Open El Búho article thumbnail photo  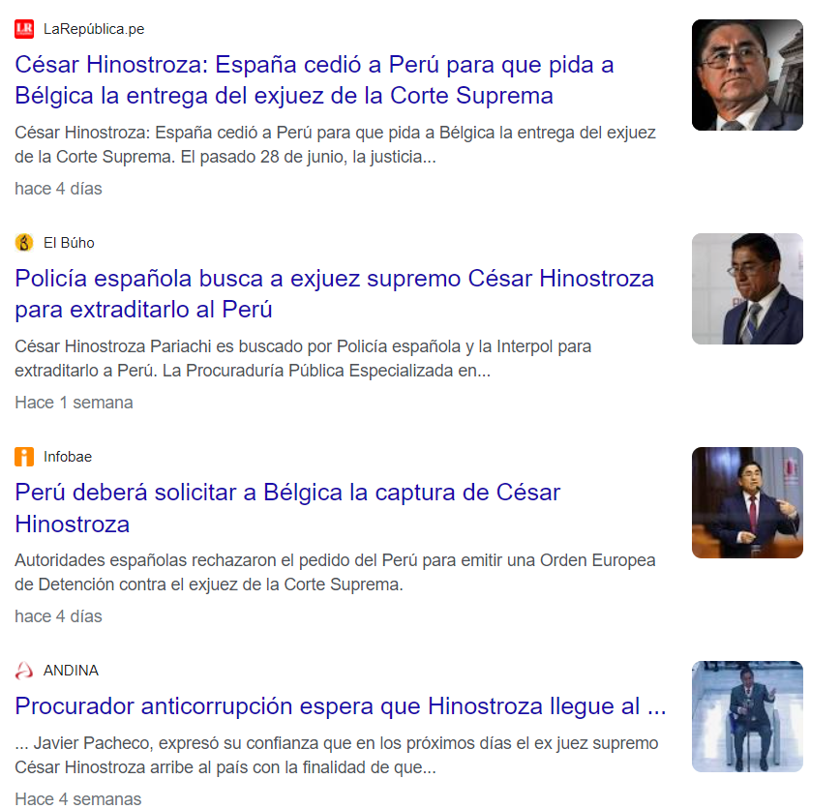pyautogui.click(x=747, y=288)
